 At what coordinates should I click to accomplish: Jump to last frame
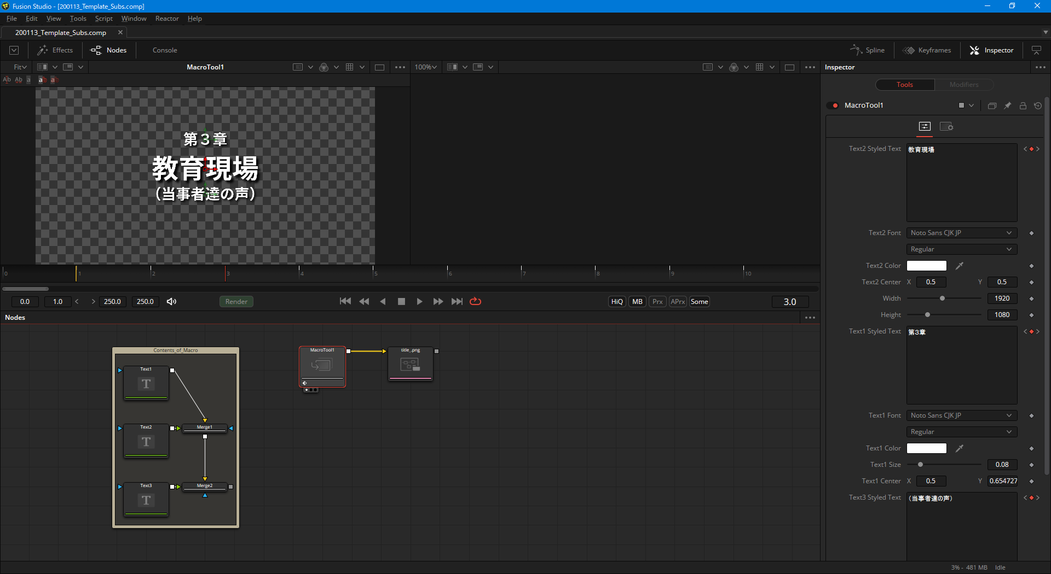pos(457,302)
